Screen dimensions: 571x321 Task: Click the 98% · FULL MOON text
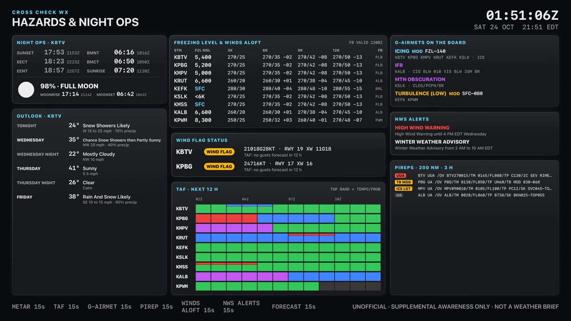point(69,86)
